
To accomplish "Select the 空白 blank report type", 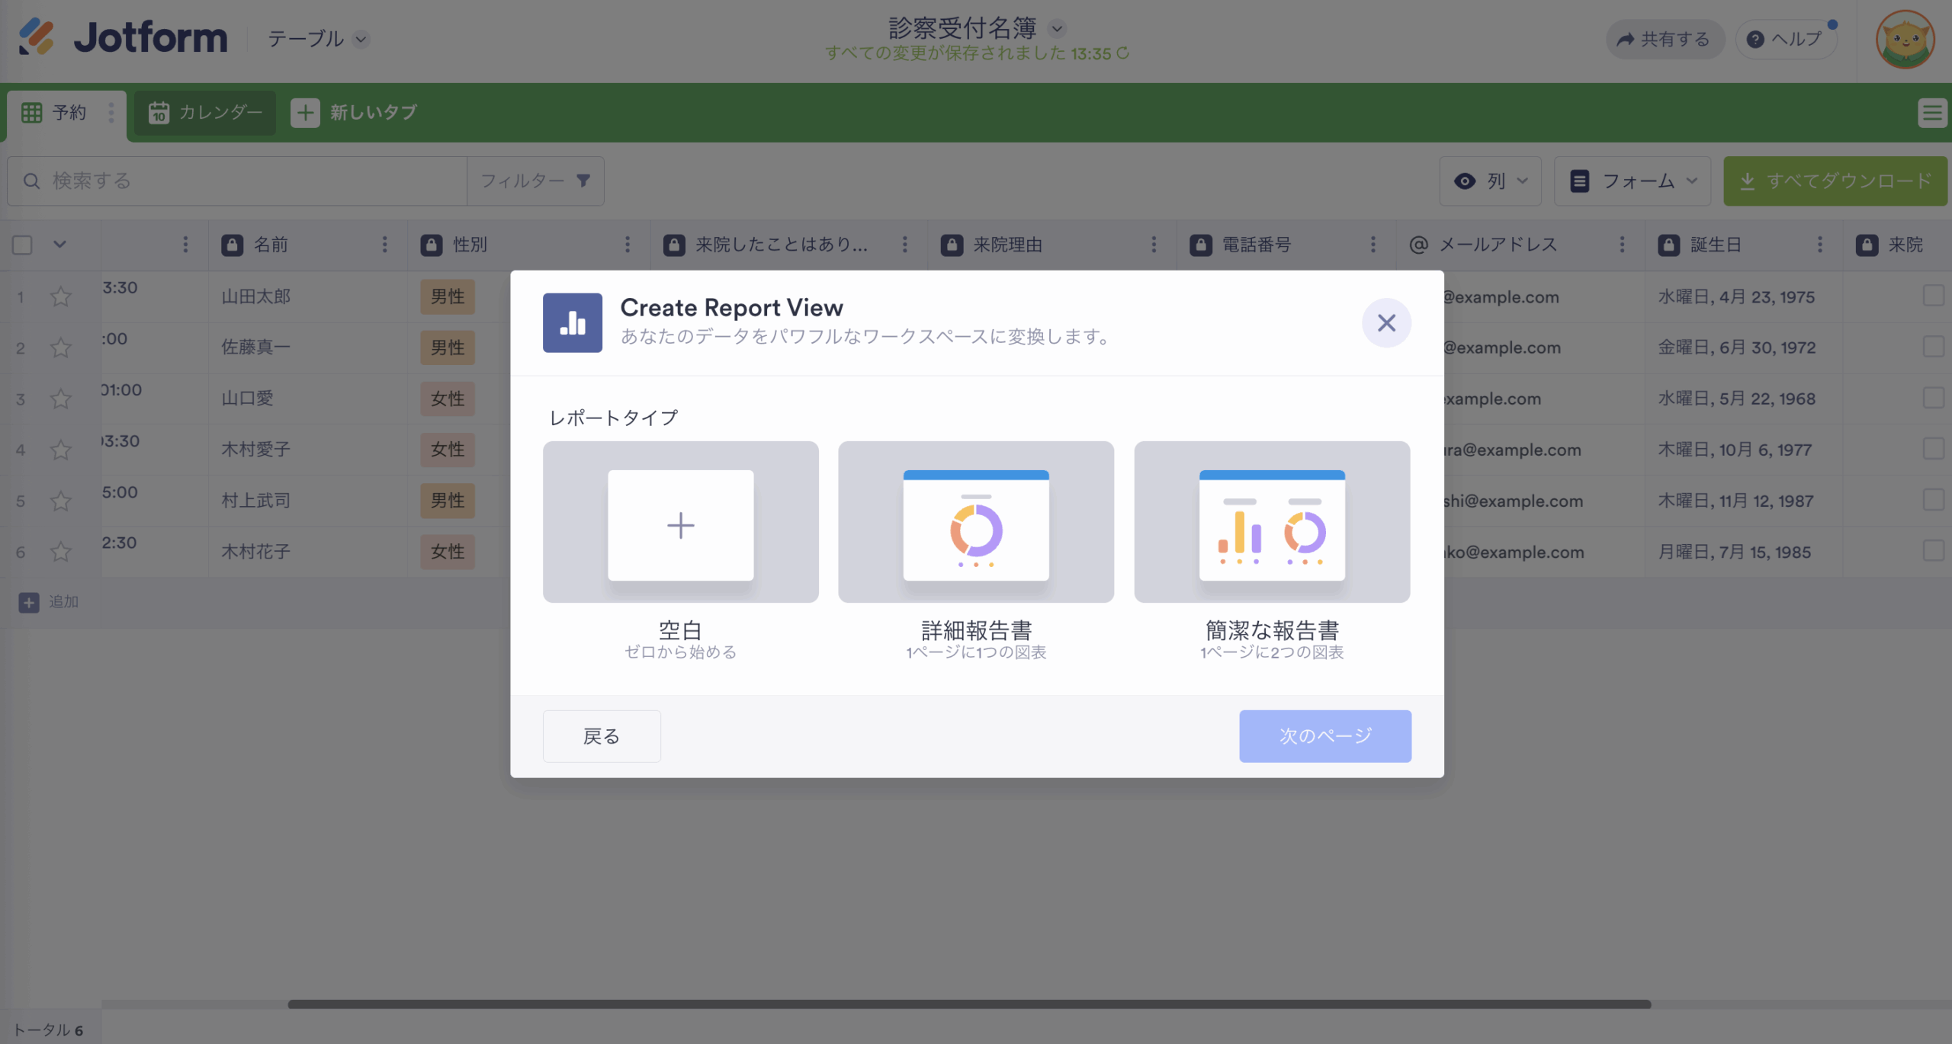I will pos(680,522).
